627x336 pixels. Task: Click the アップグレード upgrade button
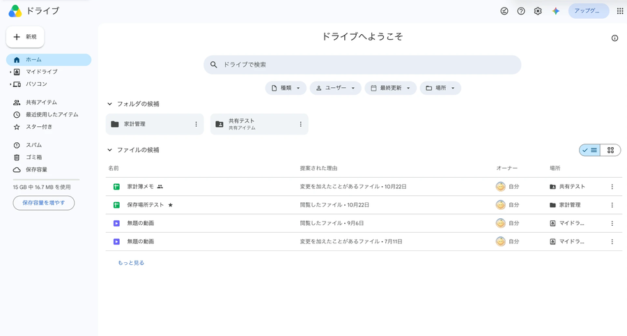[x=589, y=10]
